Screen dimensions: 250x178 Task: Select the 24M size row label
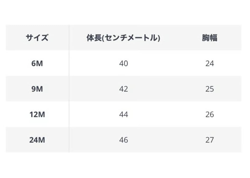click(37, 140)
